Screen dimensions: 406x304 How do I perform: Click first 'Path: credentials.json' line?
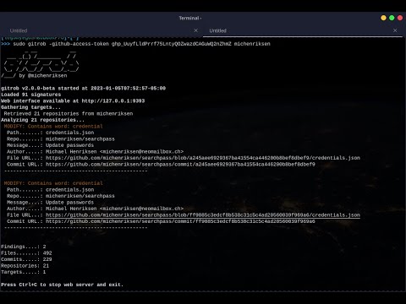51,133
